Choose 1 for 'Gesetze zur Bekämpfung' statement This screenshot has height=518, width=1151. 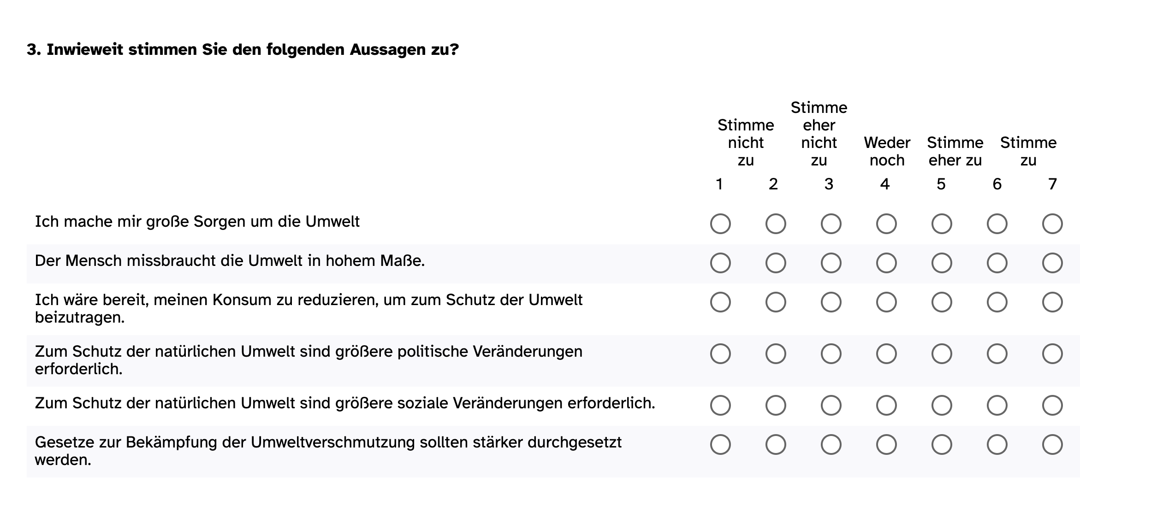pos(720,445)
